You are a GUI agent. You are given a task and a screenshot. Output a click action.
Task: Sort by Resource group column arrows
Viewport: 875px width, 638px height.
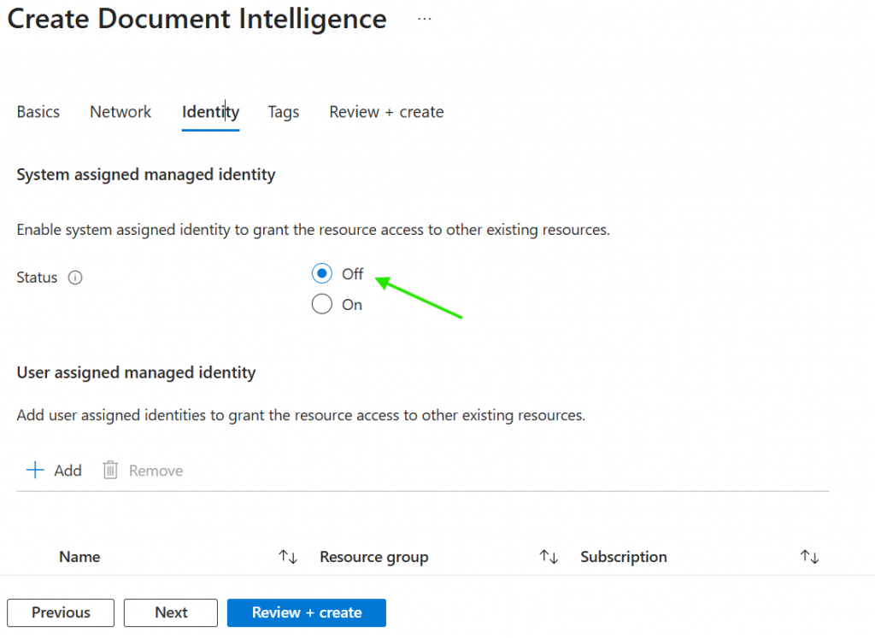549,557
